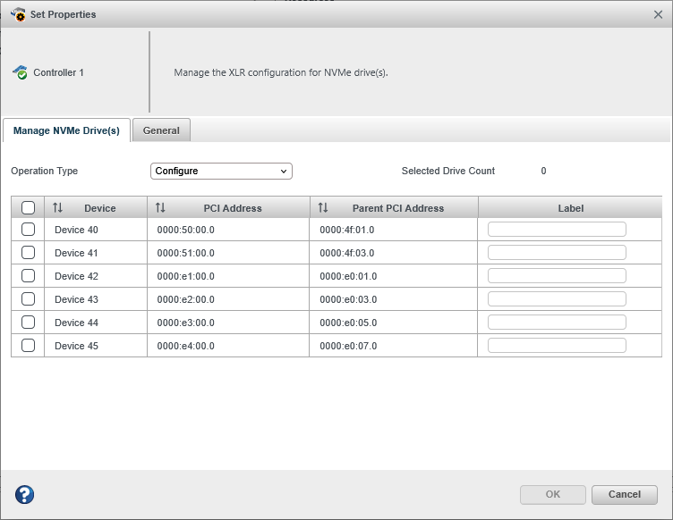The width and height of the screenshot is (673, 520).
Task: Select the Device 43 checkbox
Action: (28, 299)
